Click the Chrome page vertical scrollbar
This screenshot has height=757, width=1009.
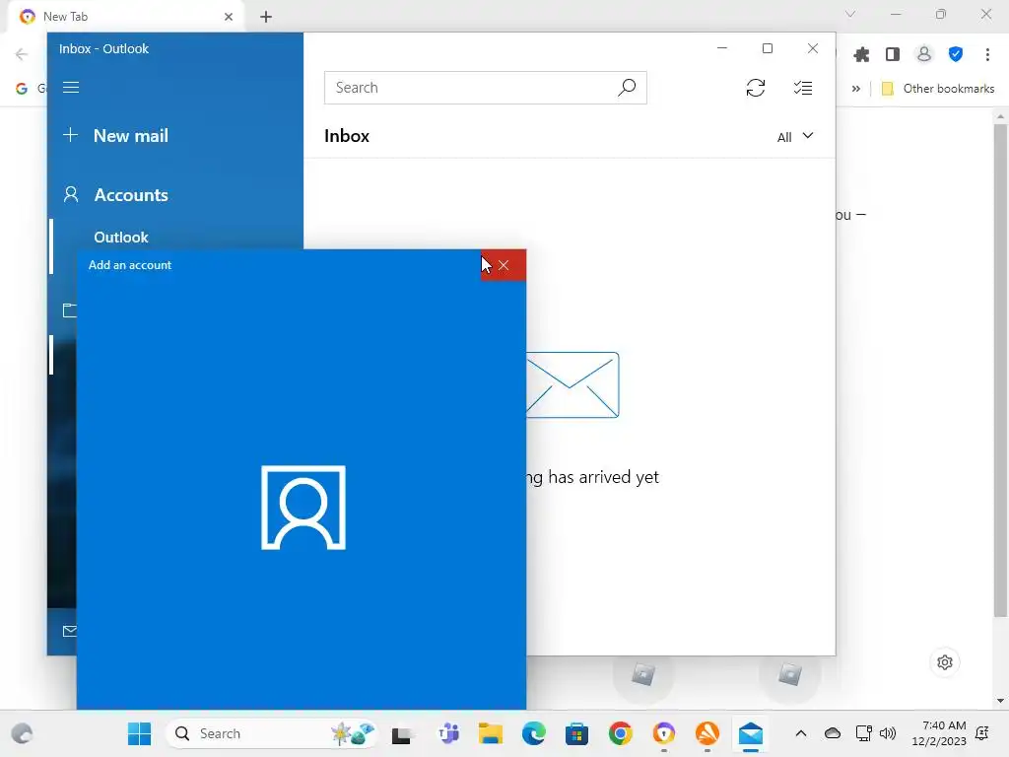pyautogui.click(x=1000, y=371)
